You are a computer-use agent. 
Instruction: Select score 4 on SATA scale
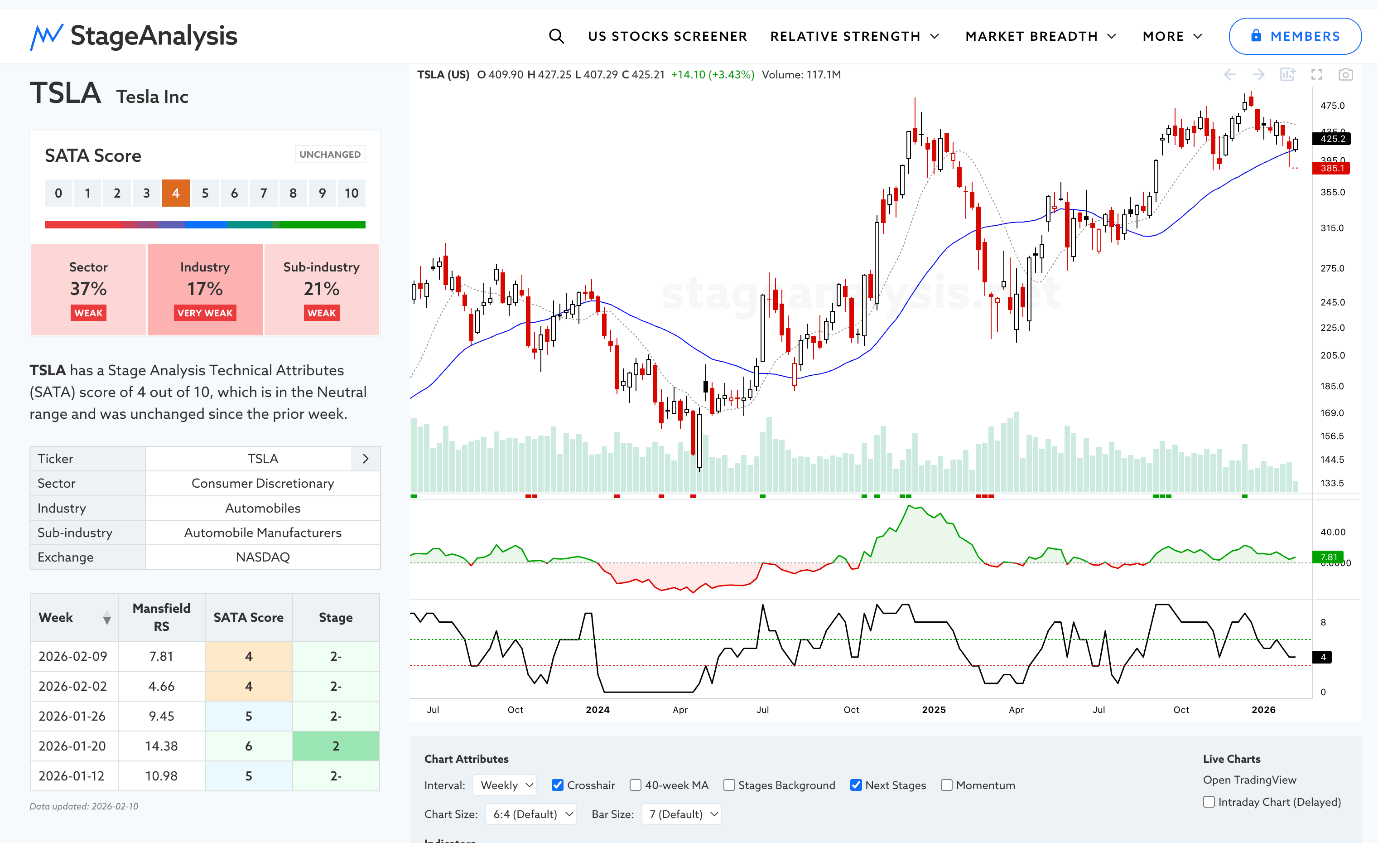176,193
